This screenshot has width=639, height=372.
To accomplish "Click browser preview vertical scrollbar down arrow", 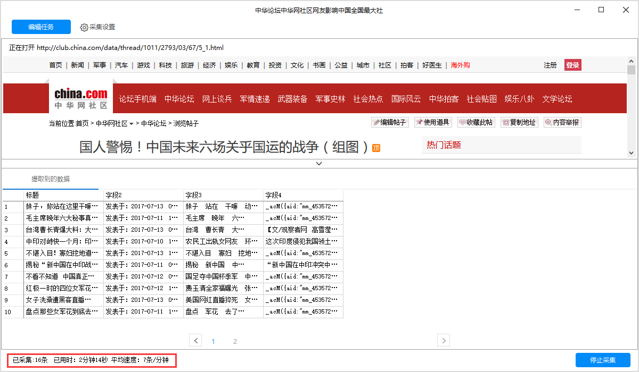I will coord(632,153).
